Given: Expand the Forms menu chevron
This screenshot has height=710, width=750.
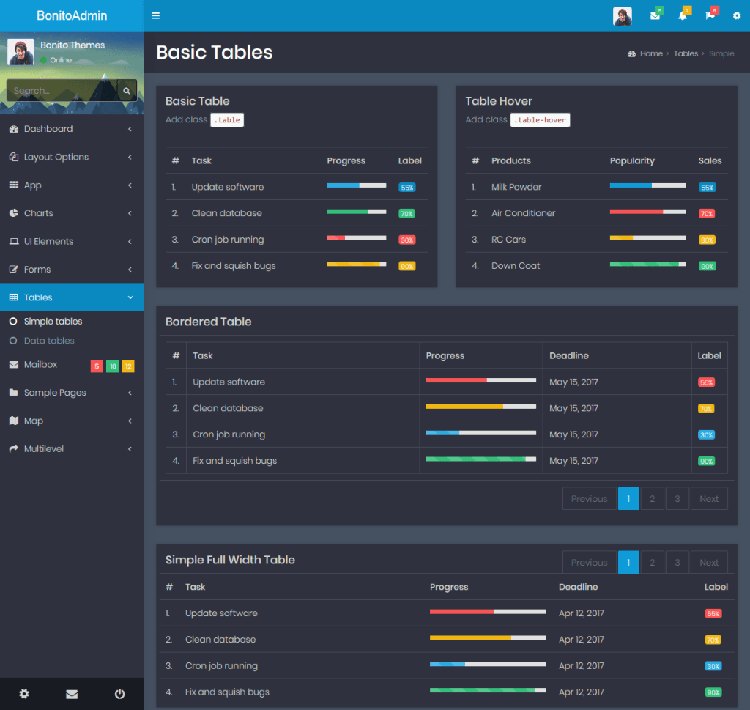Looking at the screenshot, I should pyautogui.click(x=130, y=270).
